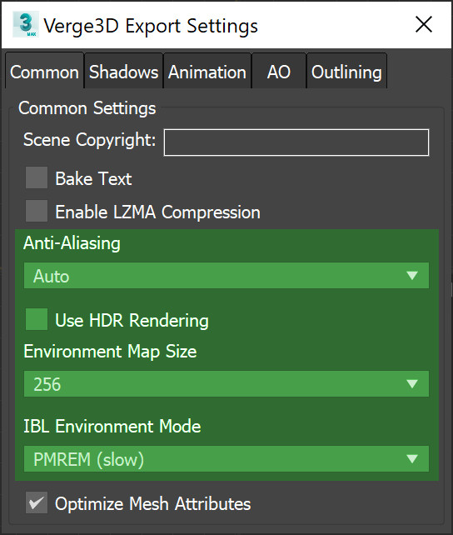Close the Verge3D Export Settings dialog
453x535 pixels.
pos(424,24)
